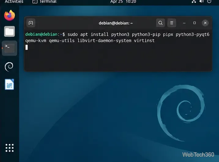Click the terminal block cursor

(27, 47)
